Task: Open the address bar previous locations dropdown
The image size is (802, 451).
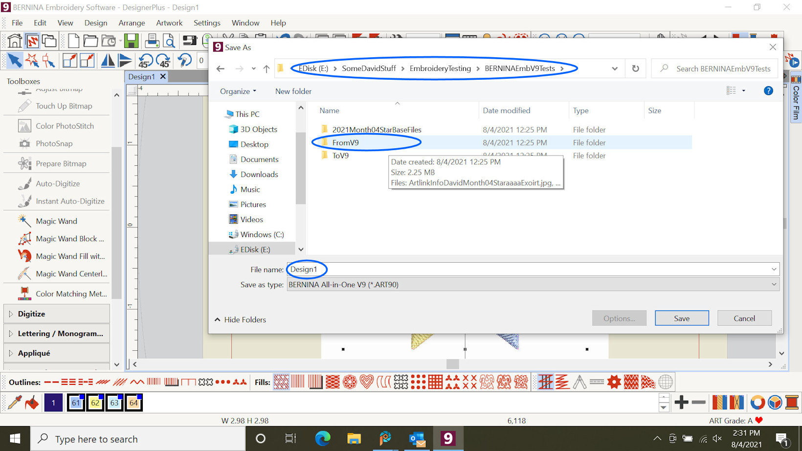Action: pos(615,68)
